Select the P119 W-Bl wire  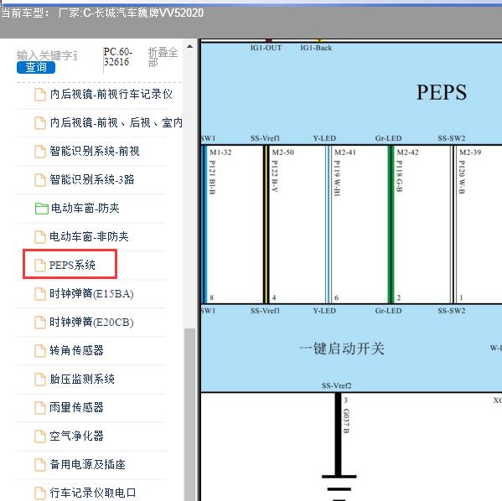(x=329, y=224)
